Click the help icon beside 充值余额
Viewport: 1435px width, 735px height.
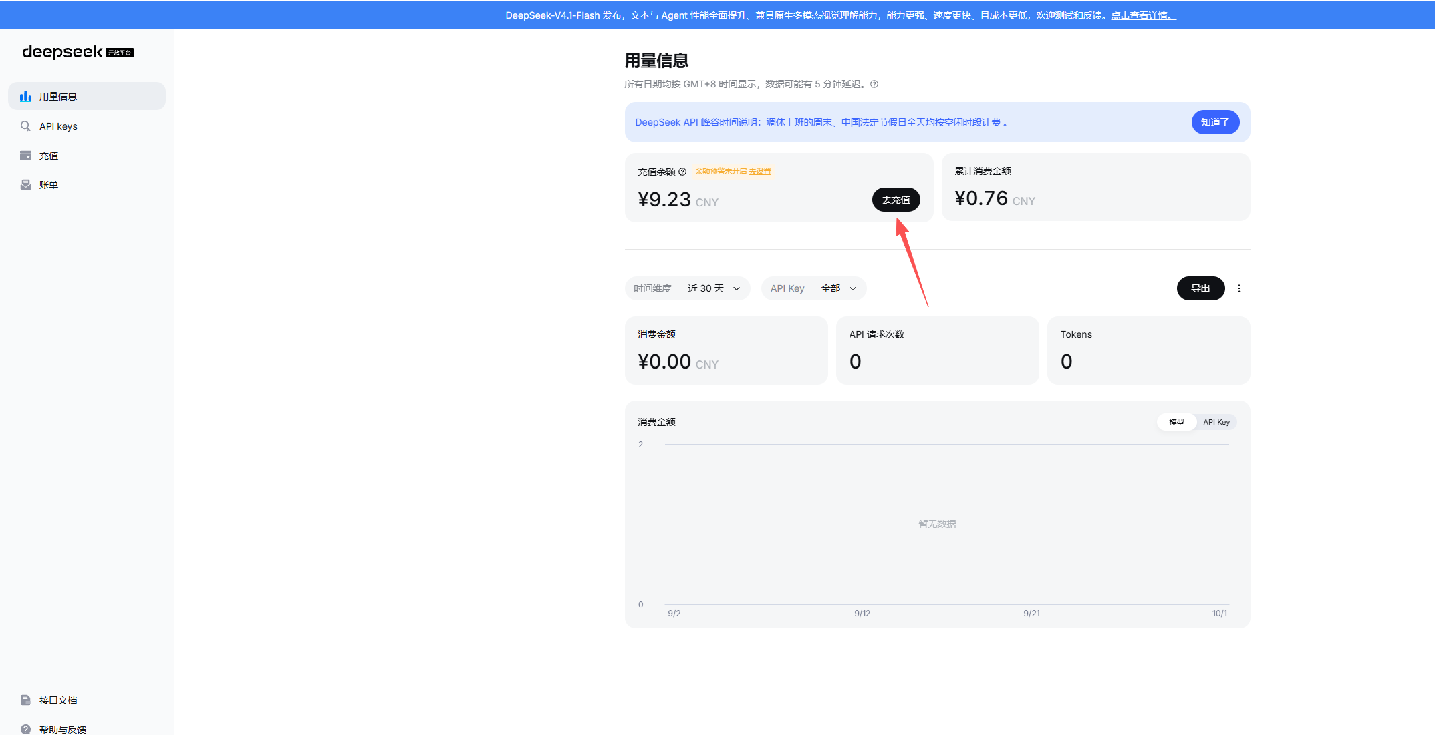tap(682, 172)
